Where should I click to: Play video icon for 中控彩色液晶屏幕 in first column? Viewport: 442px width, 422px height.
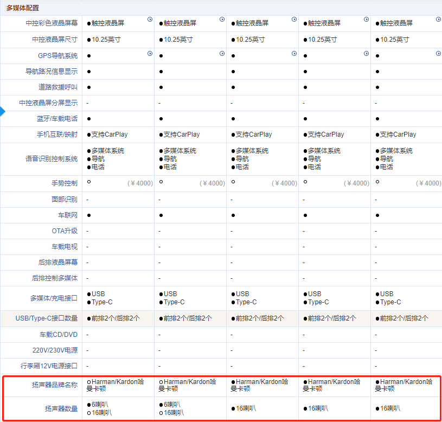(x=150, y=19)
